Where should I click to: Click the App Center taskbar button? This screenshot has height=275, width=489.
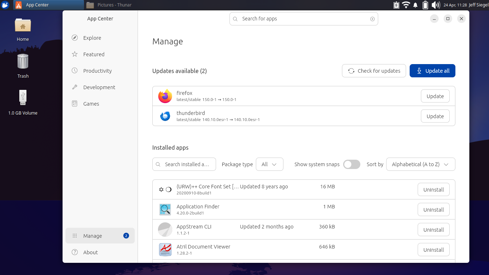[x=49, y=5]
